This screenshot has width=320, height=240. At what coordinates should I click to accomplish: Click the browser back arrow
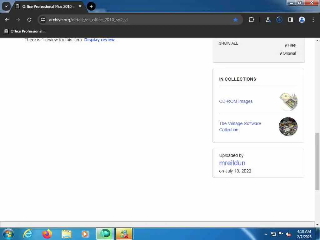click(7, 20)
